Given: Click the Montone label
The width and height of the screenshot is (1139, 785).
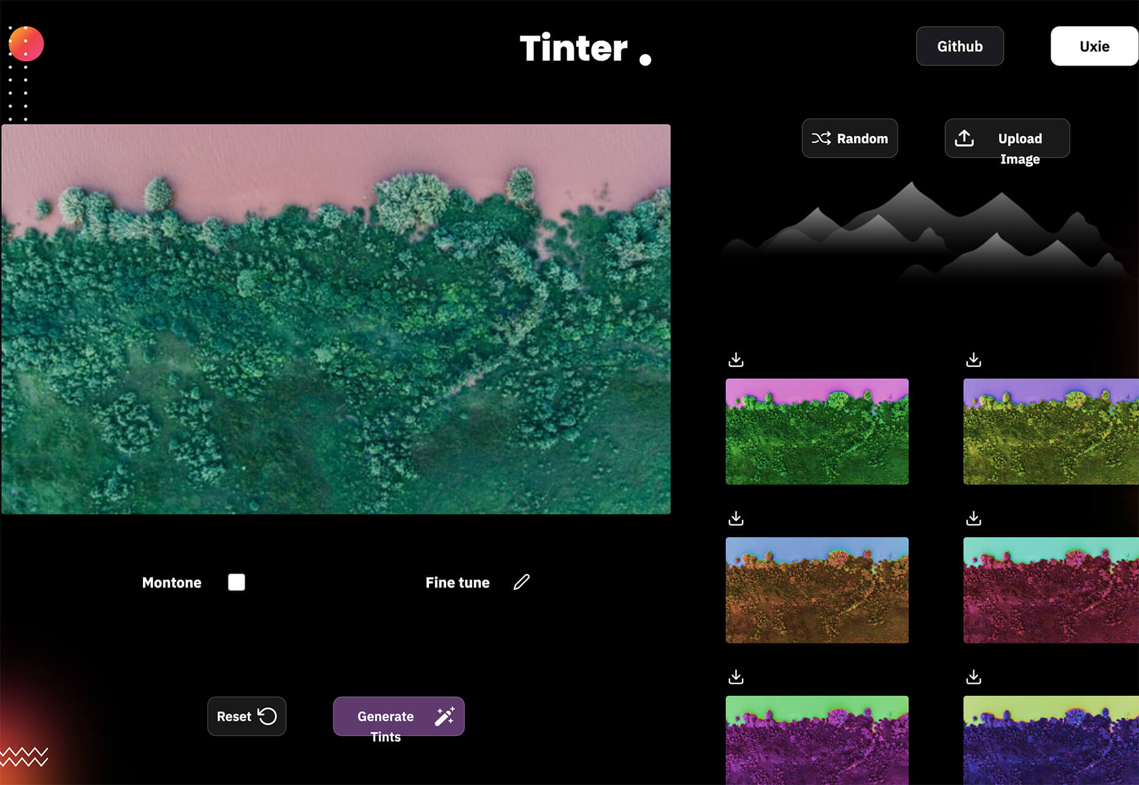Looking at the screenshot, I should (172, 583).
